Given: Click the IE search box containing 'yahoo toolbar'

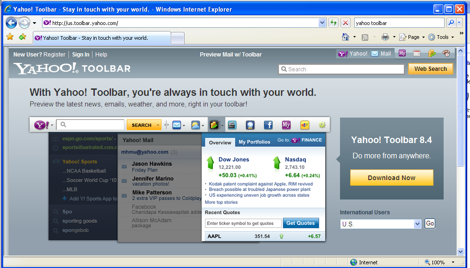Looking at the screenshot, I should click(399, 23).
